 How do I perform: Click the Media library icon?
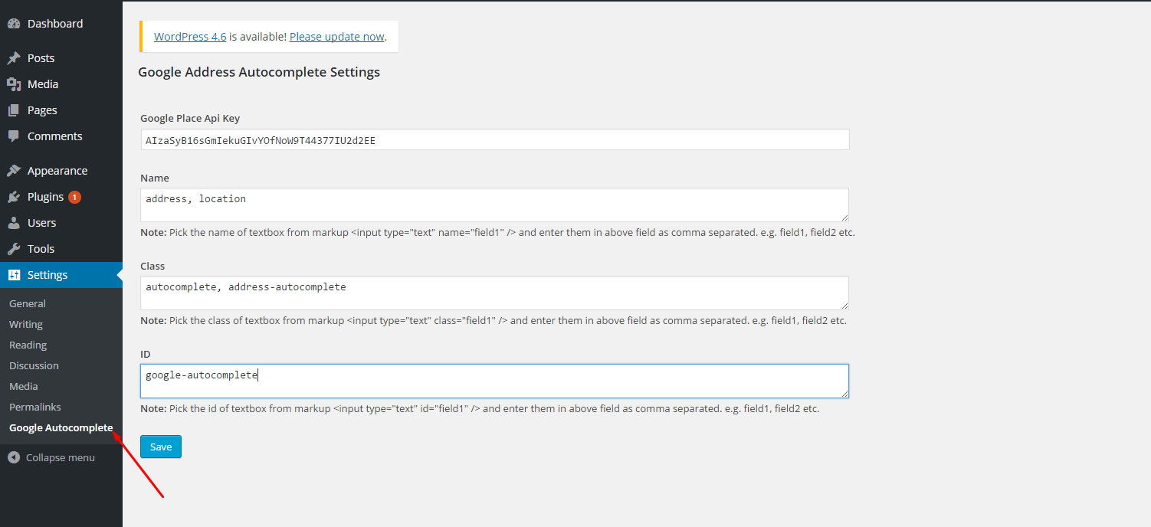point(14,84)
